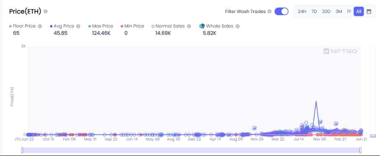Click the left handle of range slider
The image size is (380, 156).
tap(22, 150)
